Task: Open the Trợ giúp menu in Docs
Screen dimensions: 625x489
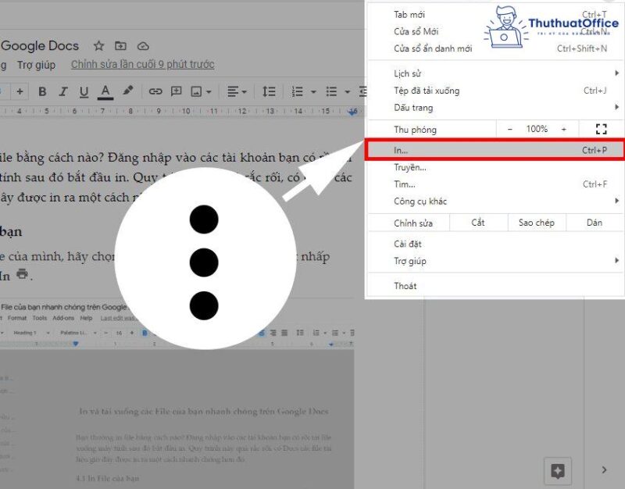Action: (x=36, y=65)
